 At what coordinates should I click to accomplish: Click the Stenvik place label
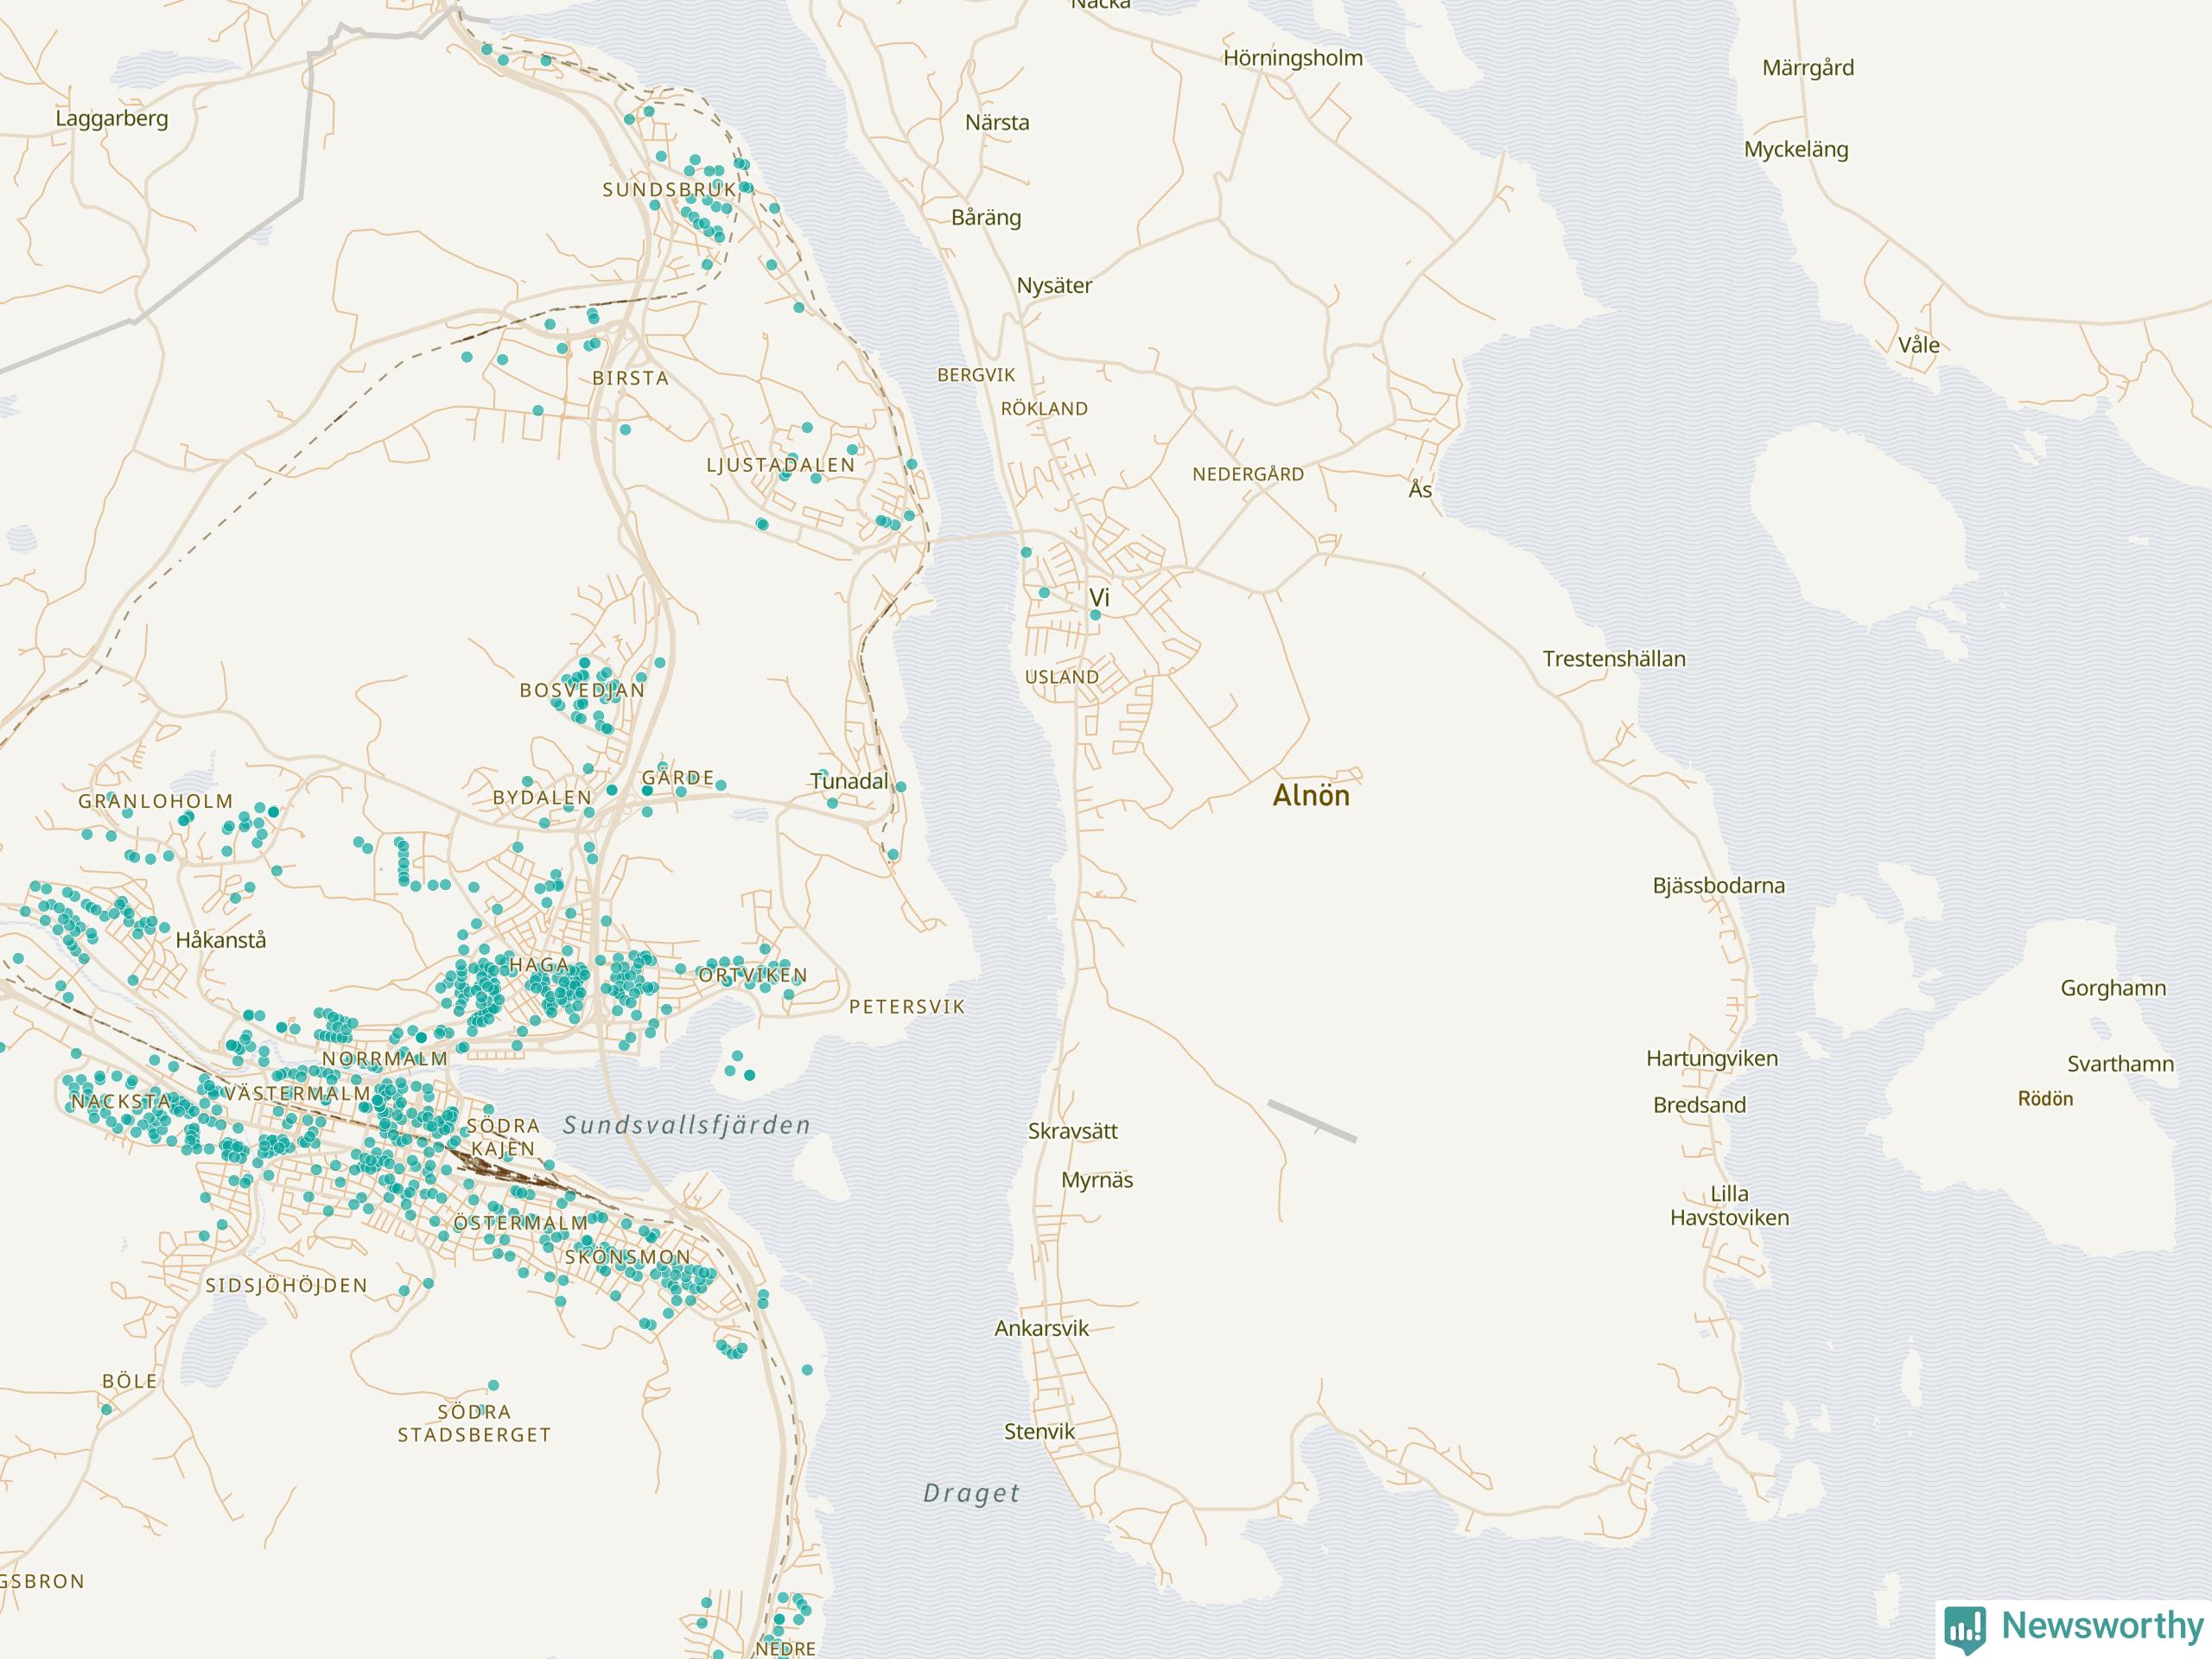1039,1431
